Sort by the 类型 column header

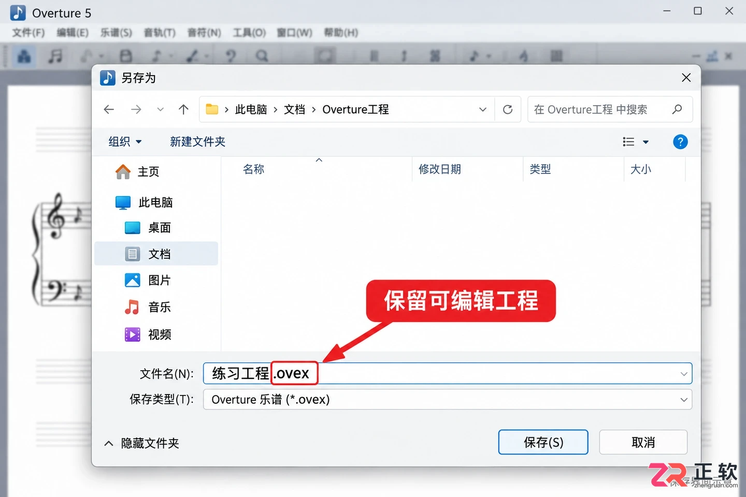tap(540, 169)
